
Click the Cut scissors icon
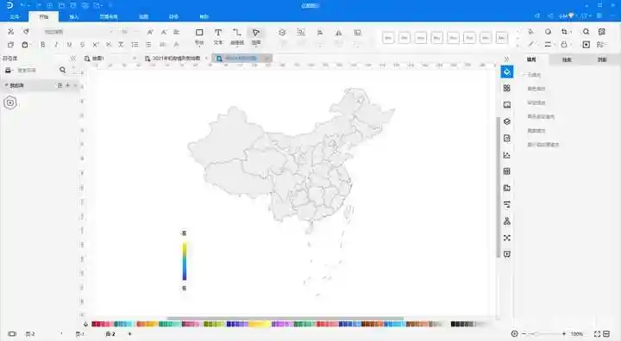10,32
